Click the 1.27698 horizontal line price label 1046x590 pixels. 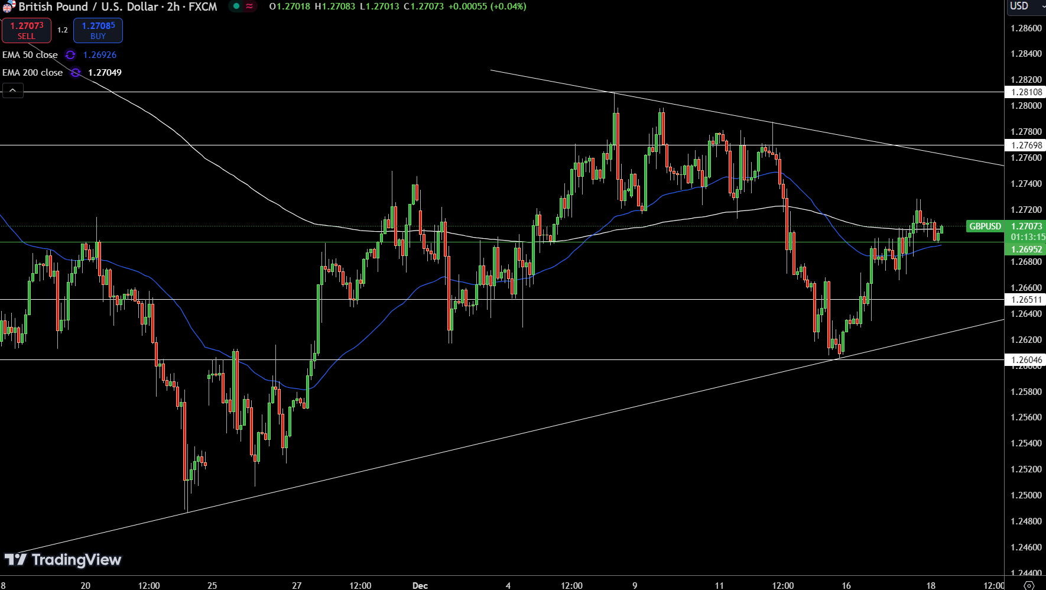1026,145
